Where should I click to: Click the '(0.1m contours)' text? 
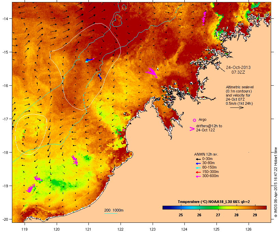point(239,91)
